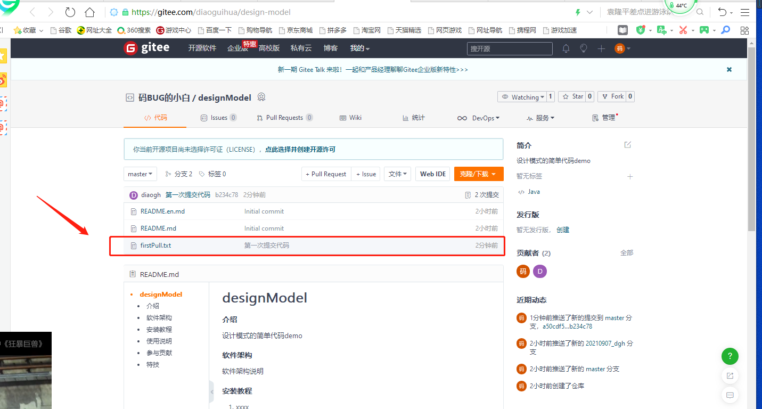Toggle watching via the Watching button
The width and height of the screenshot is (762, 409).
[522, 96]
